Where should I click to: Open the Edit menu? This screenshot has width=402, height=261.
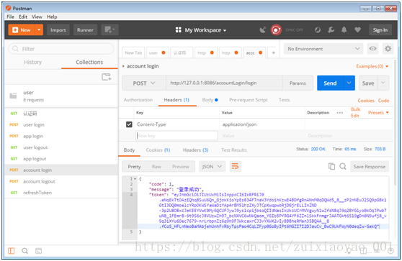(x=23, y=17)
